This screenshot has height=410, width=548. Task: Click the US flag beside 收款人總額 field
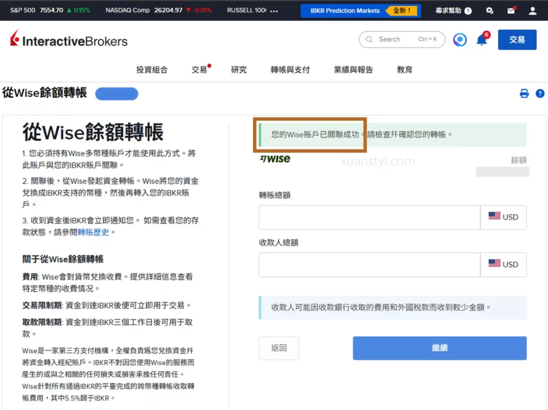pos(494,263)
